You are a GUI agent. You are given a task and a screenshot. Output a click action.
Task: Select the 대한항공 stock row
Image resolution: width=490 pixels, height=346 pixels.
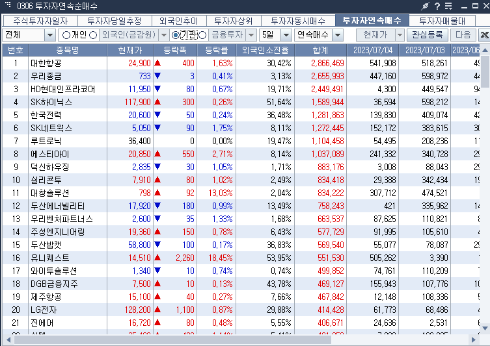click(241, 63)
